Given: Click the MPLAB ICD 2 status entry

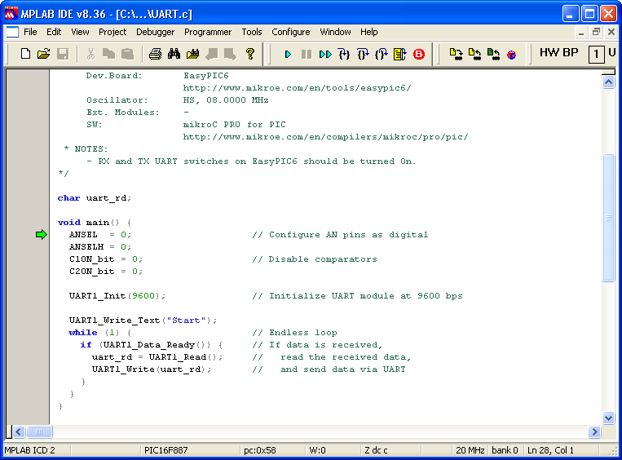Looking at the screenshot, I should 29,450.
